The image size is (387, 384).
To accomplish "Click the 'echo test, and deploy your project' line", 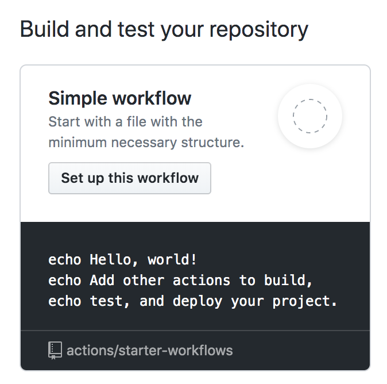I will [193, 301].
